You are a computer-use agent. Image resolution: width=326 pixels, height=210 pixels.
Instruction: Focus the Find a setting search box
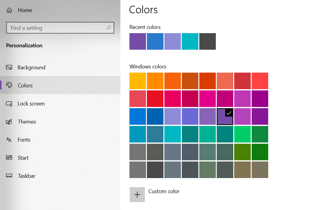pos(60,28)
